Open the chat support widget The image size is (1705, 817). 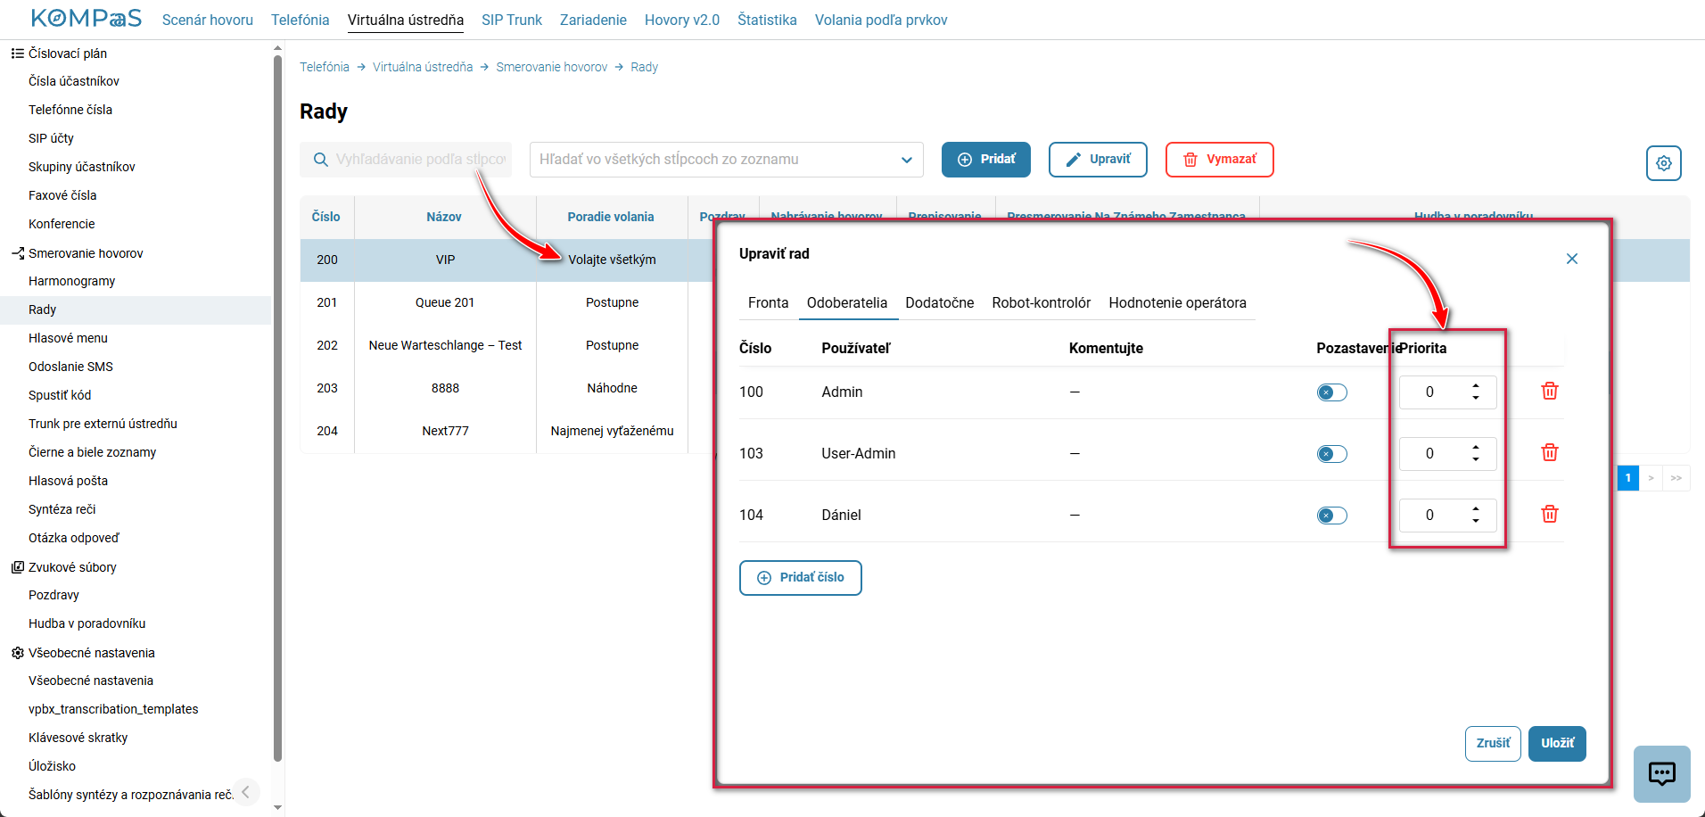(x=1662, y=773)
